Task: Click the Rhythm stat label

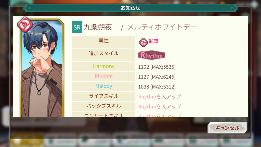Action: (104, 76)
